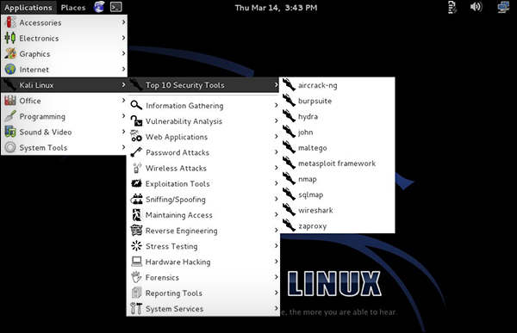This screenshot has height=333, width=517.
Task: Launch nmap from the tools list
Action: coord(337,179)
